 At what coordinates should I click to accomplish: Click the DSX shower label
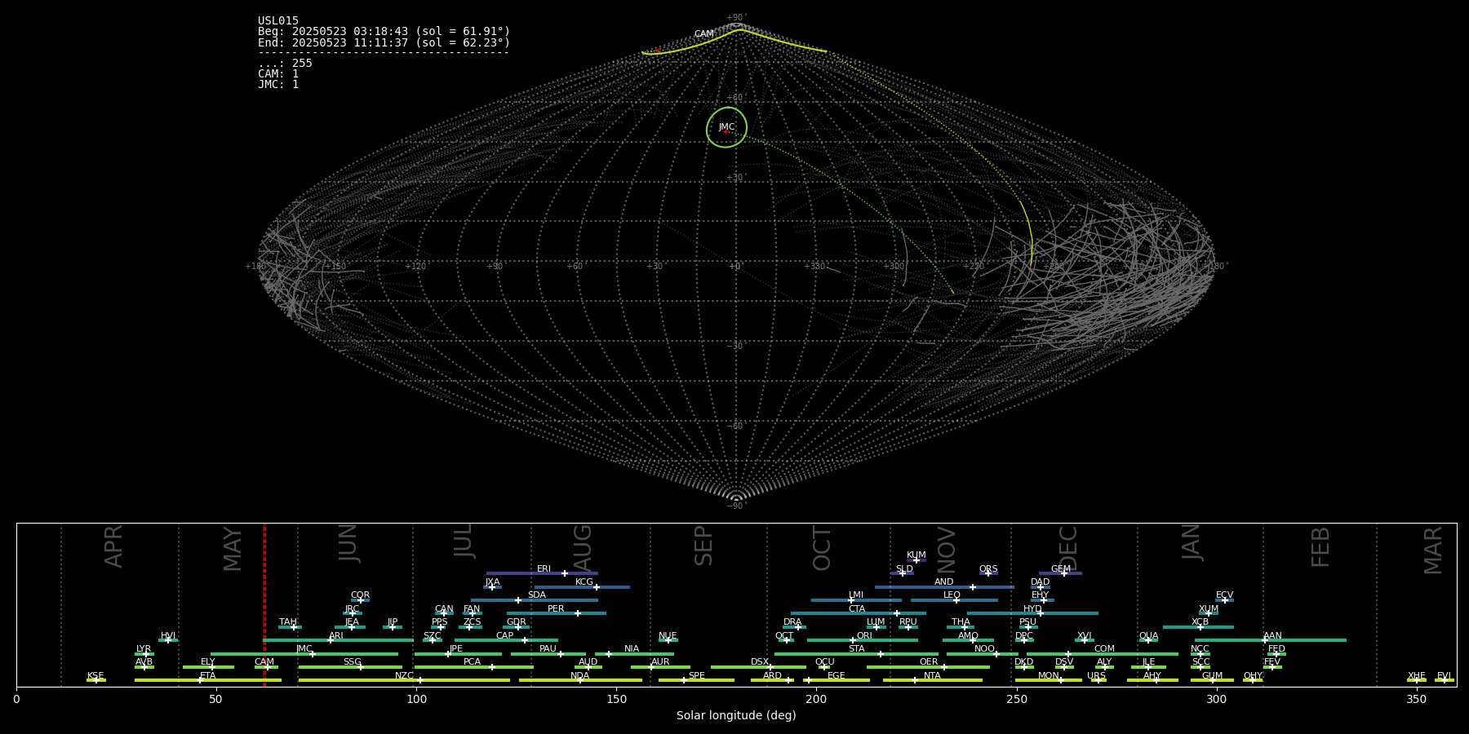coord(760,661)
